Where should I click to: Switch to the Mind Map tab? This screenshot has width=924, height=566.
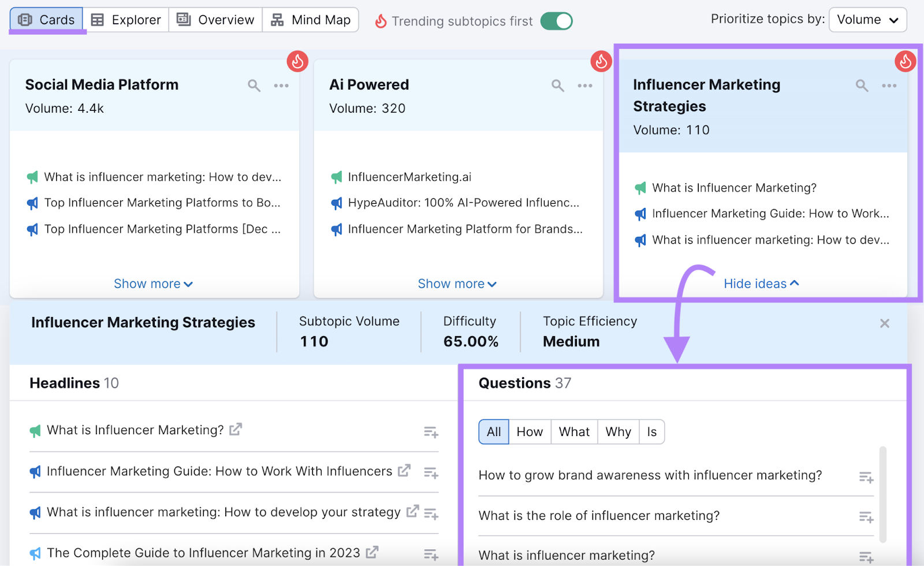(x=311, y=20)
